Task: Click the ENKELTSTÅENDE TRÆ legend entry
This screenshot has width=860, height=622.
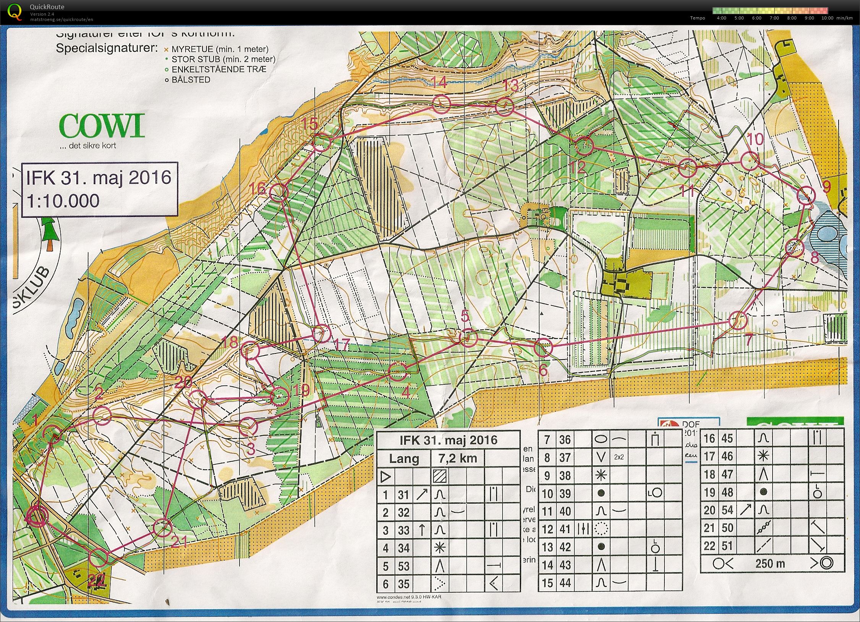Action: click(x=215, y=70)
